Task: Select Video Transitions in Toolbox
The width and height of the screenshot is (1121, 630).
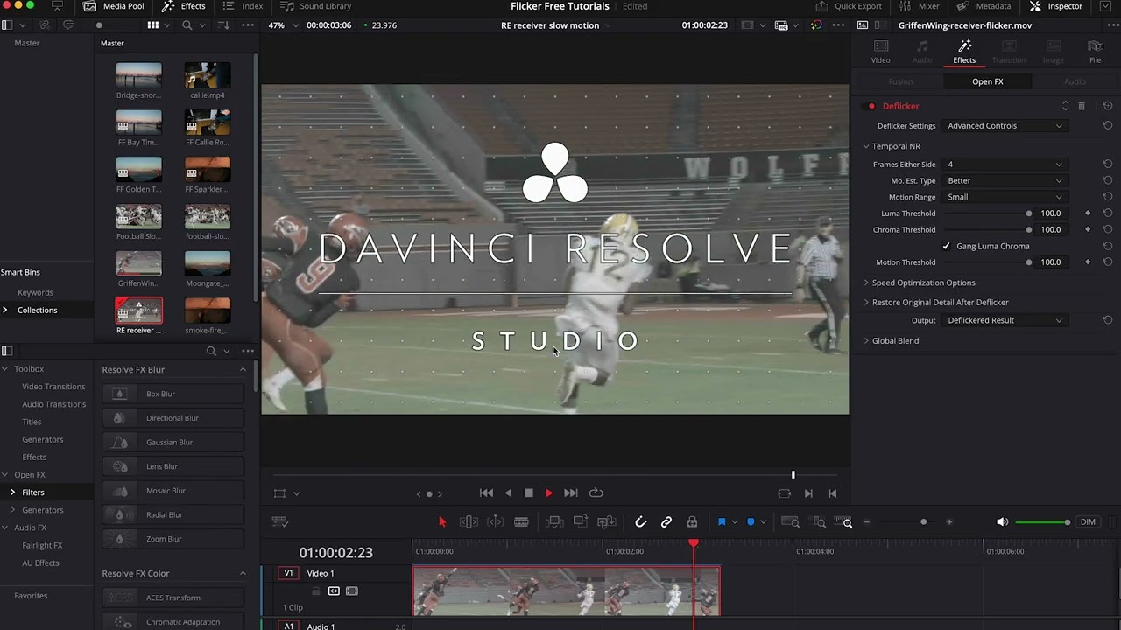Action: 53,387
